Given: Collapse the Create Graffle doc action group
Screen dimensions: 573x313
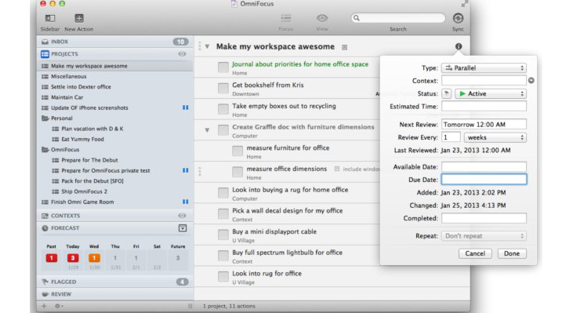Looking at the screenshot, I should tap(207, 129).
